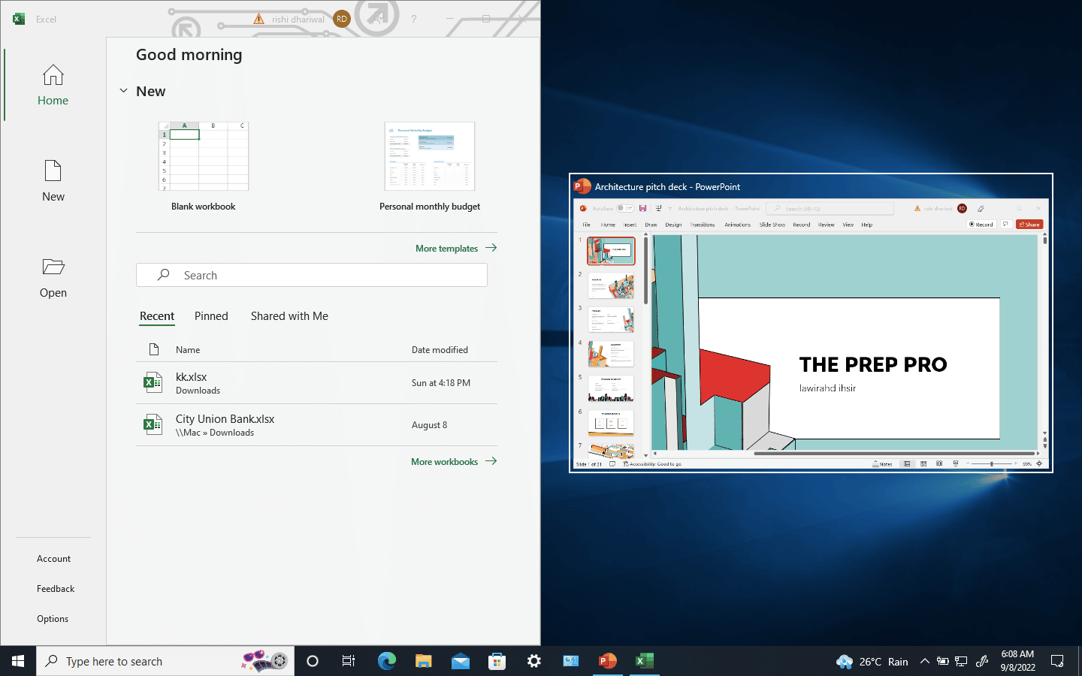Create a Blank workbook
This screenshot has width=1082, height=676.
click(203, 167)
